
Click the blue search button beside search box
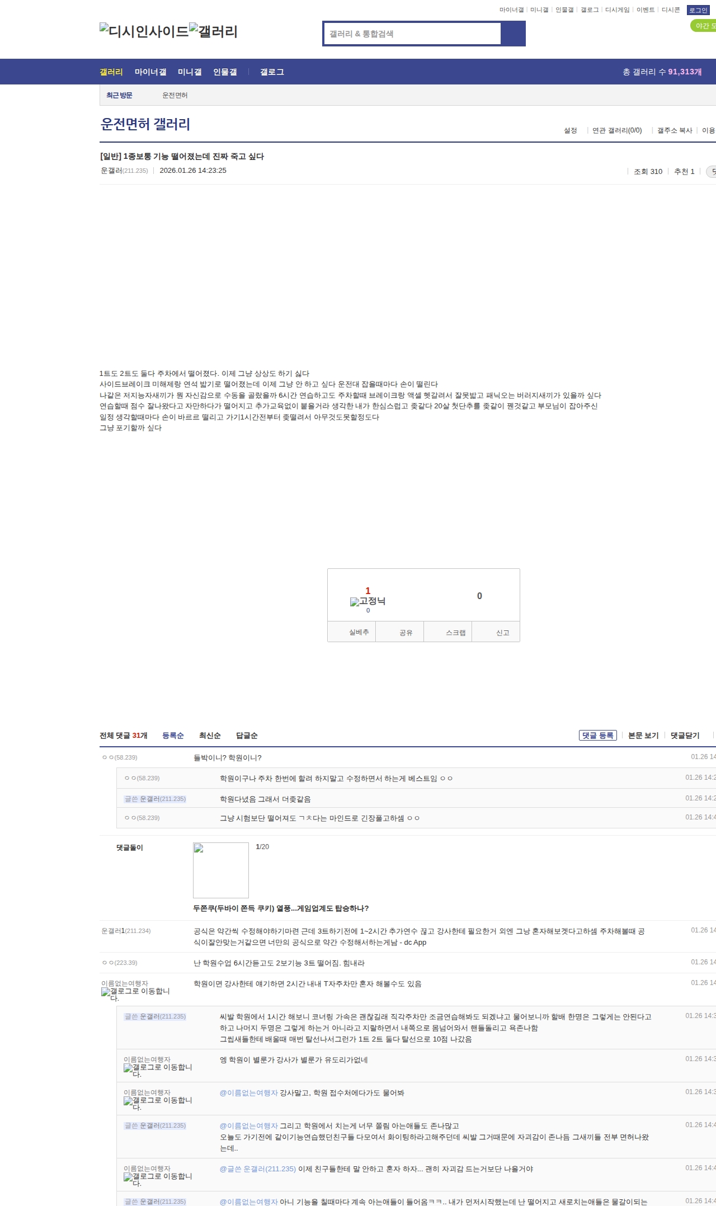point(513,34)
